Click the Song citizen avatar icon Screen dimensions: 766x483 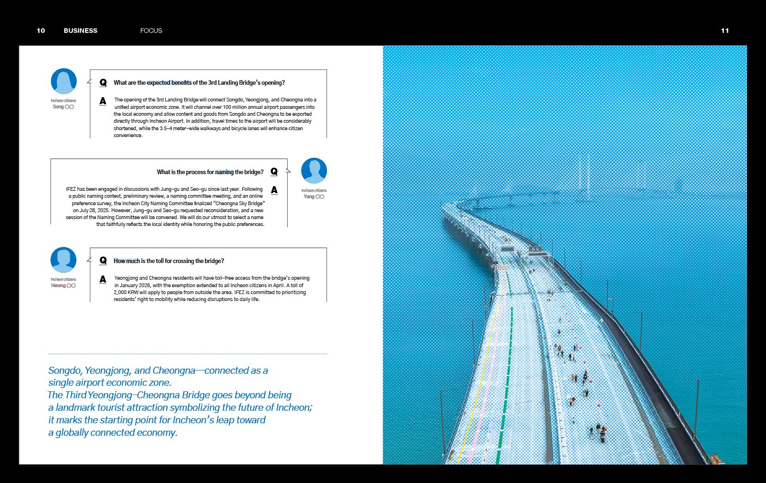pos(63,81)
